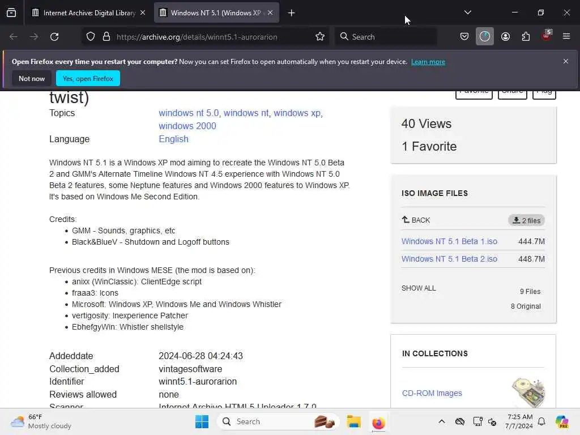Open tracking protection shield panel
The image size is (580, 435).
91,37
